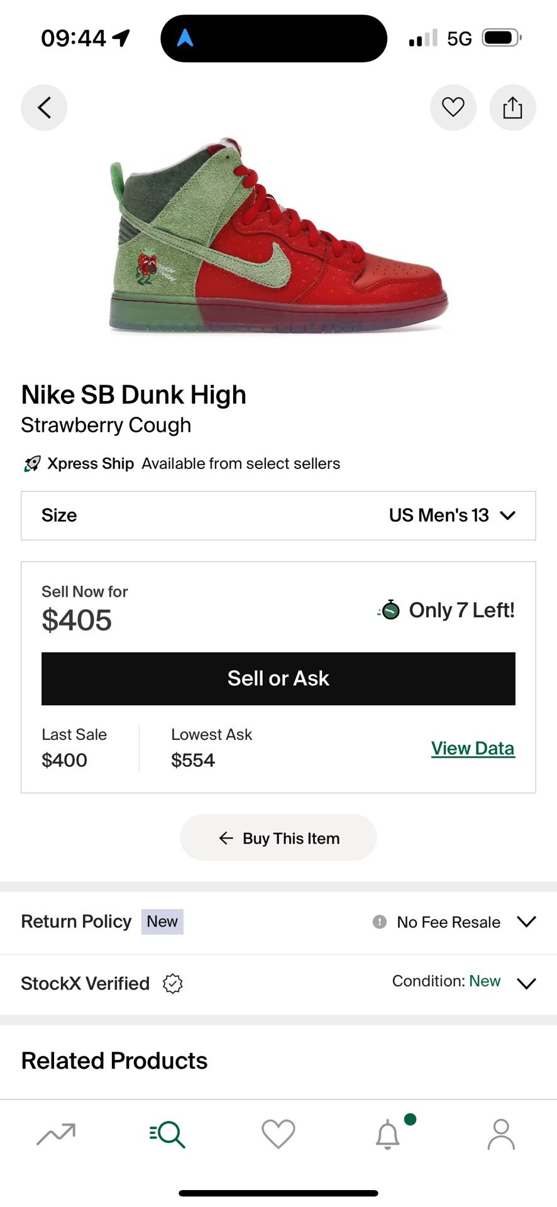Open the account profile icon
This screenshot has width=557, height=1207.
501,1133
